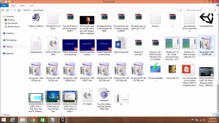Select the GTA V PS4 Xbox One video
The image size is (219, 123).
(x=36, y=102)
